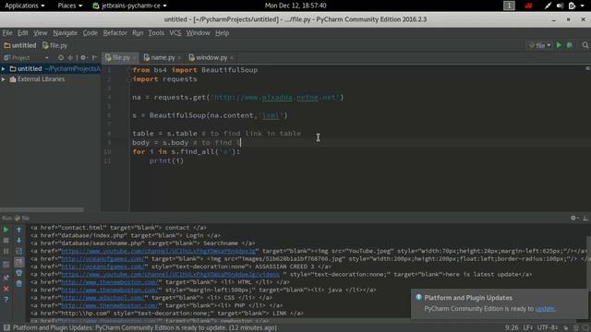The image size is (591, 332).
Task: Open the Help menu
Action: pos(222,33)
